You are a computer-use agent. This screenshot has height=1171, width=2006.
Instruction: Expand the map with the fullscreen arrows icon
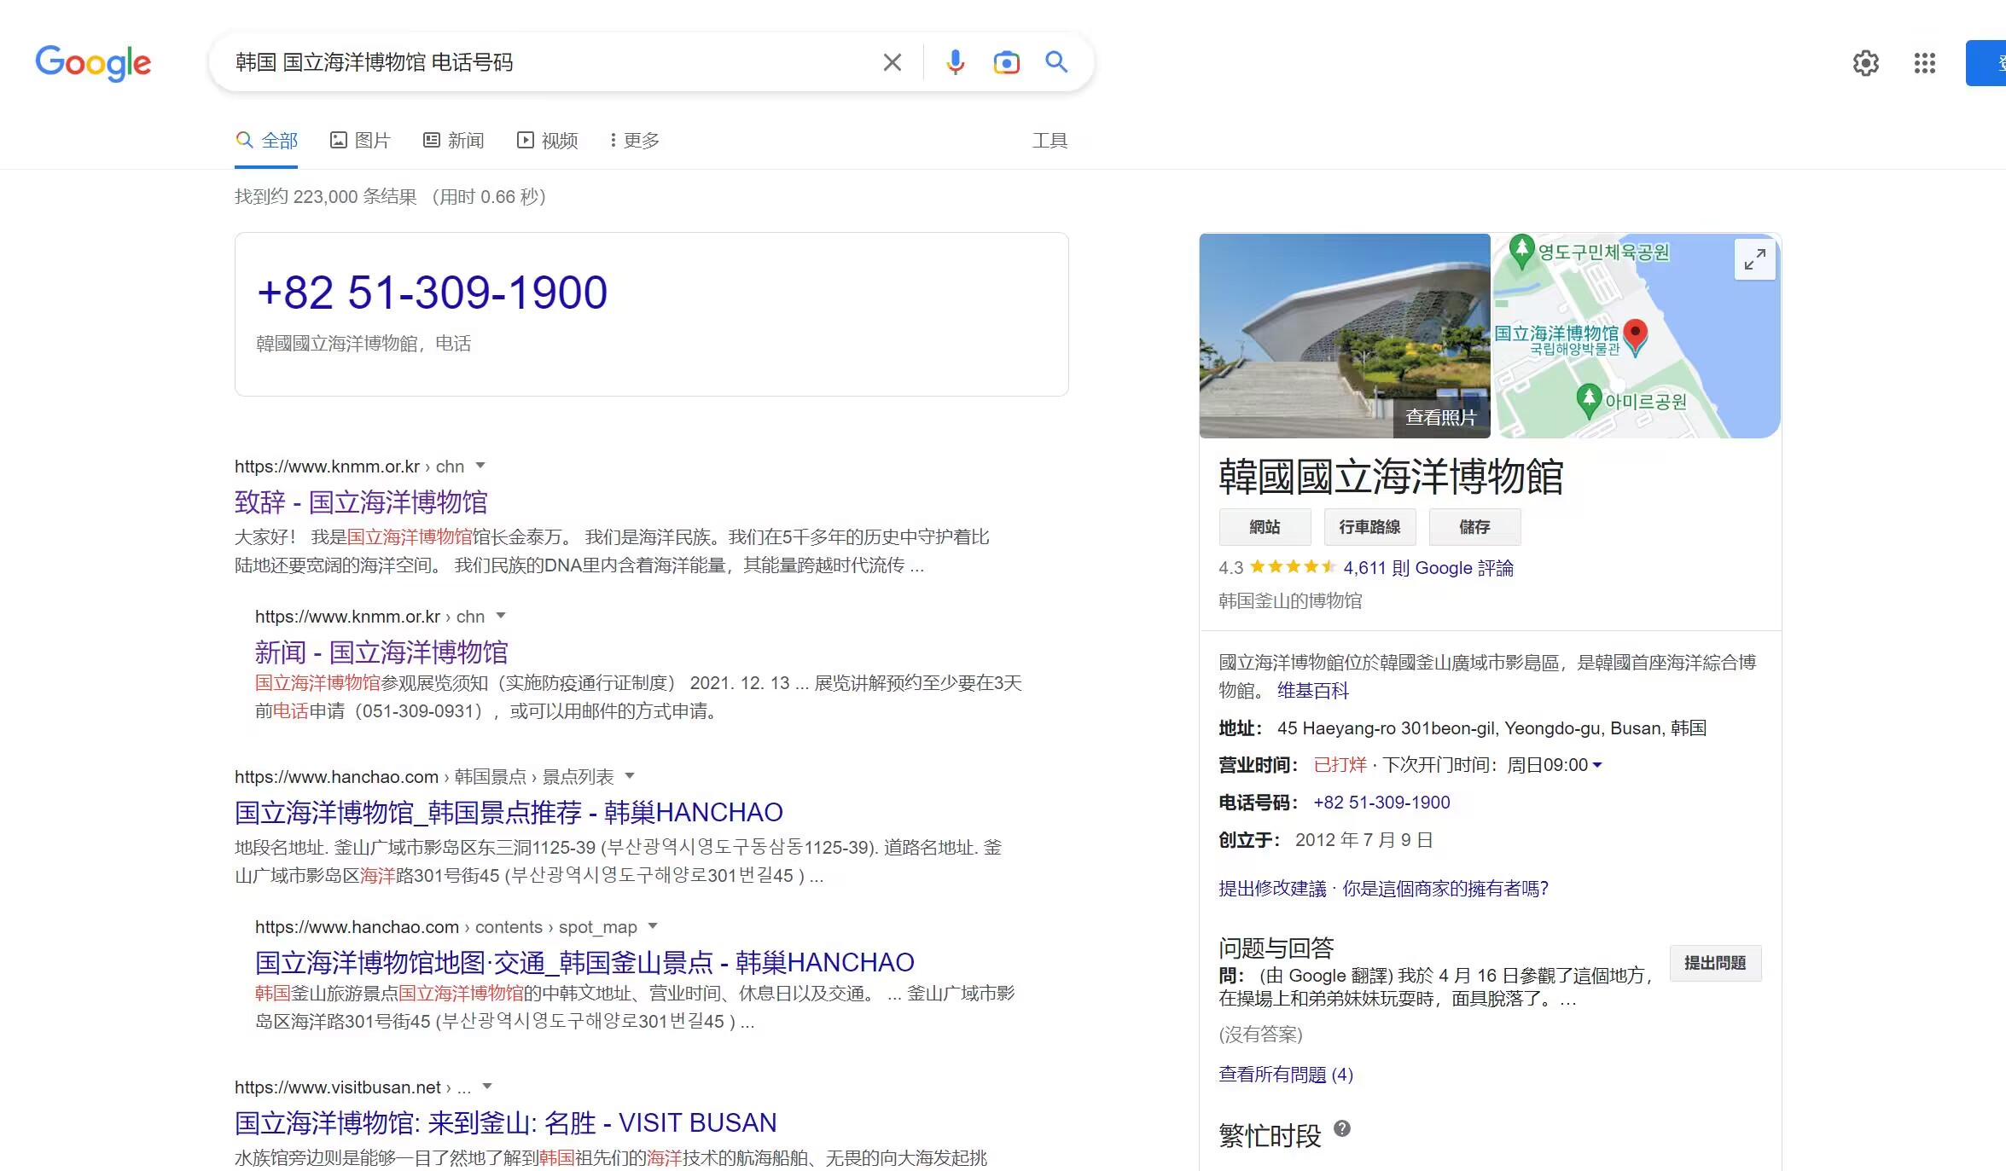1754,259
